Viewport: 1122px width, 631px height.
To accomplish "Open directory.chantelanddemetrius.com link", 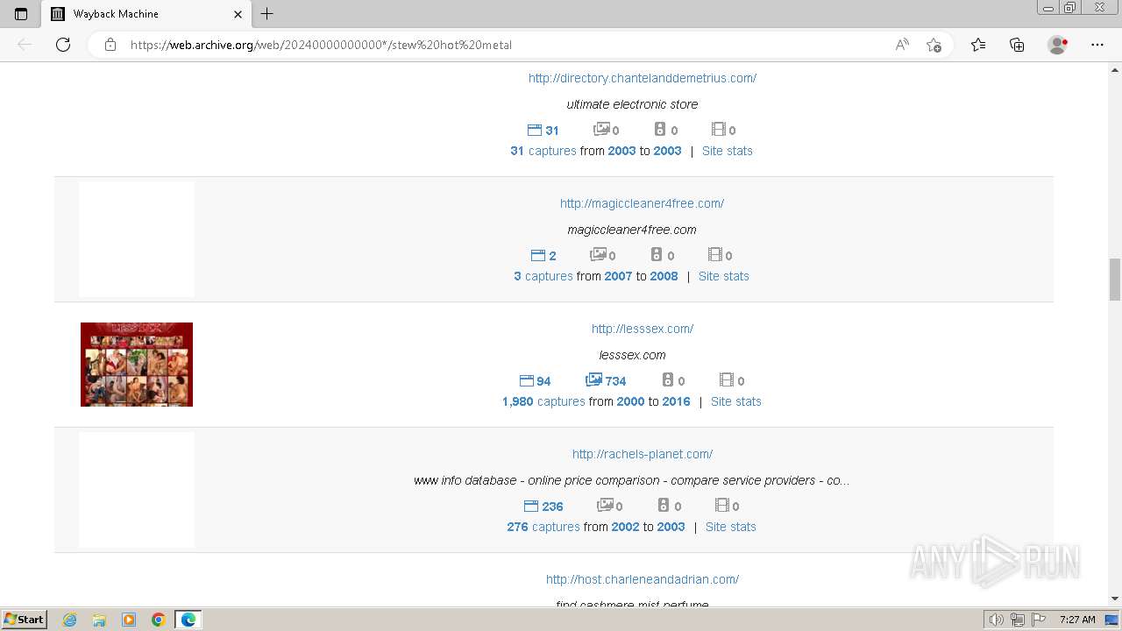I will 643,78.
